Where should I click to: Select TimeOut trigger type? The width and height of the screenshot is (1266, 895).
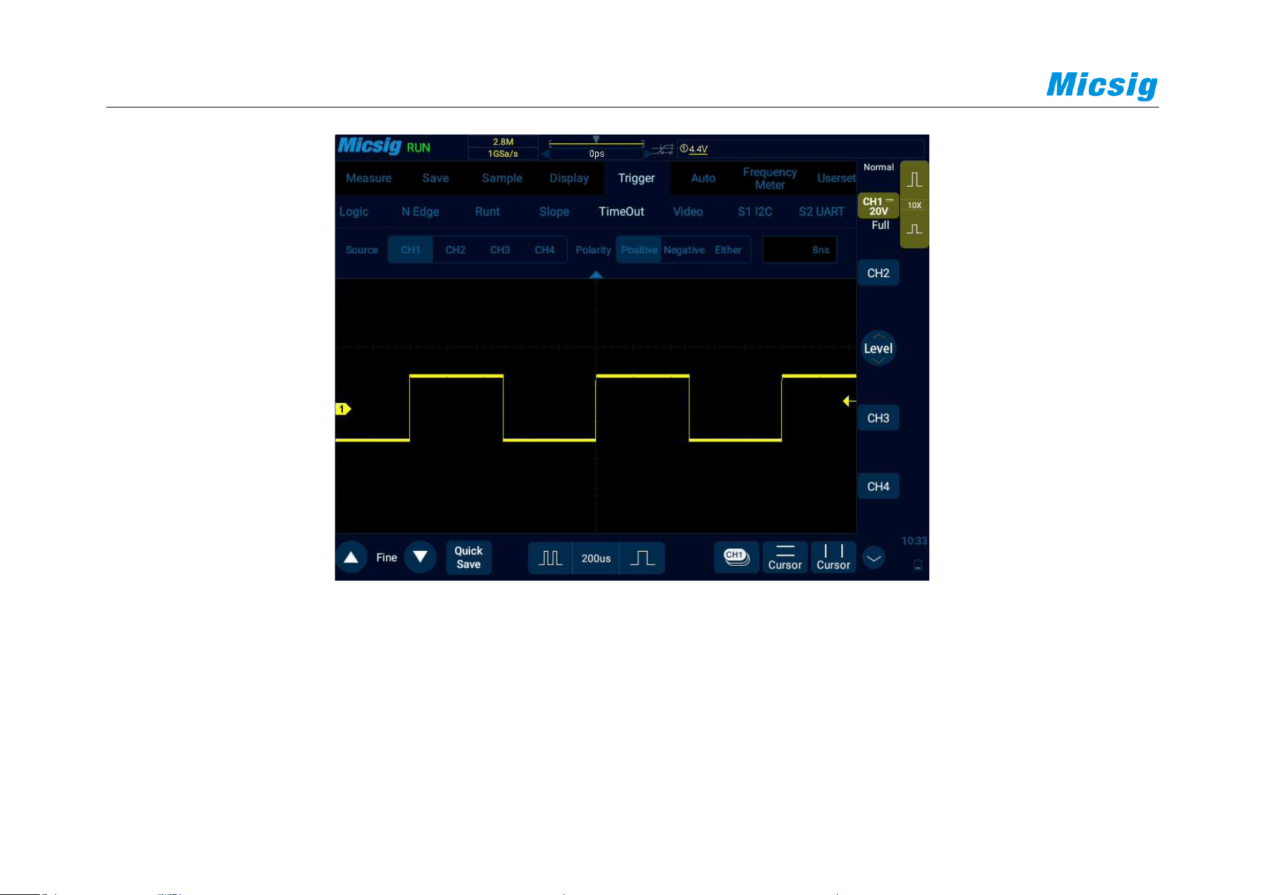[x=622, y=212]
